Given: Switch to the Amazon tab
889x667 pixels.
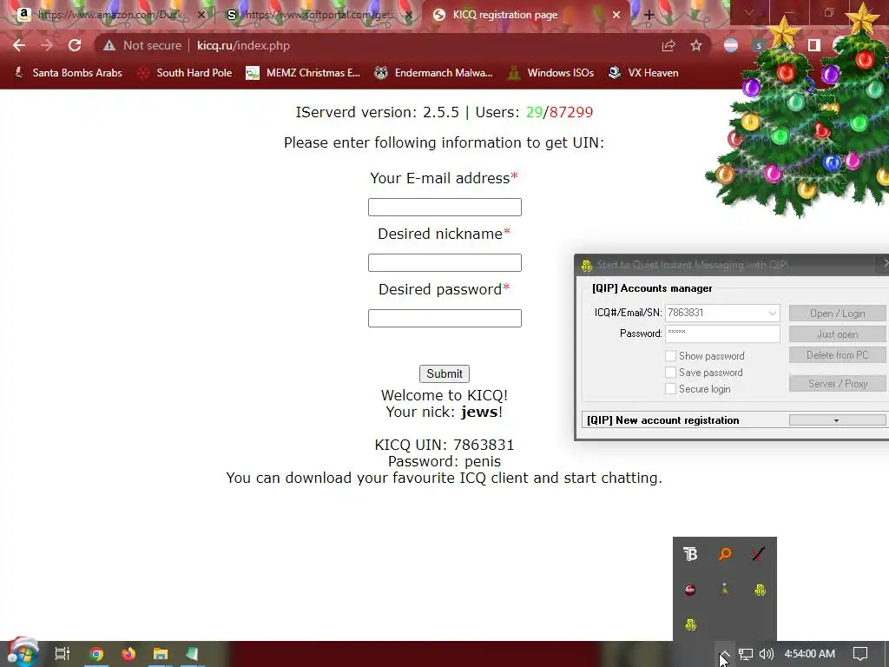Looking at the screenshot, I should 108,16.
